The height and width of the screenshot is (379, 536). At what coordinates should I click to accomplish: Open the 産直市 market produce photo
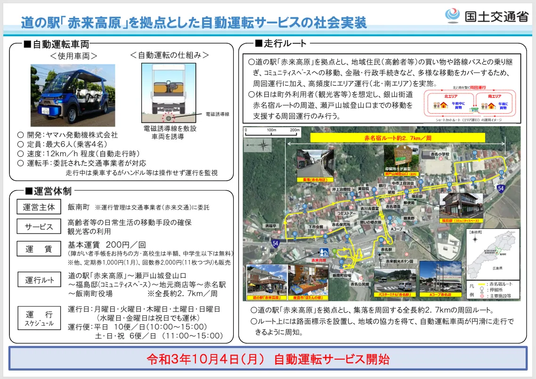coord(307,282)
